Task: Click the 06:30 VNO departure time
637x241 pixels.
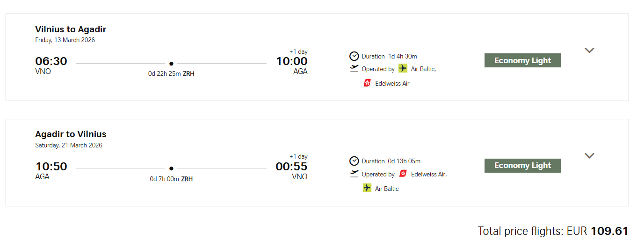Action: click(51, 61)
